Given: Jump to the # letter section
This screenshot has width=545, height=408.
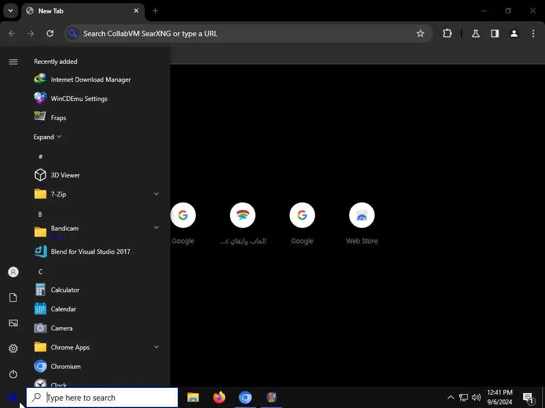Looking at the screenshot, I should [x=40, y=157].
